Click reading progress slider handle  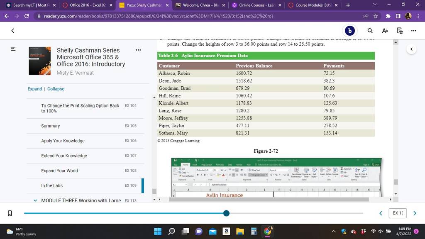pyautogui.click(x=226, y=213)
